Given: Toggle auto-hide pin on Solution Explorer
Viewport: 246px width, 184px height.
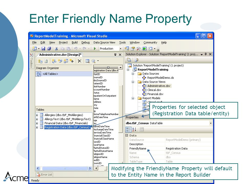Looking at the screenshot, I should [x=206, y=54].
